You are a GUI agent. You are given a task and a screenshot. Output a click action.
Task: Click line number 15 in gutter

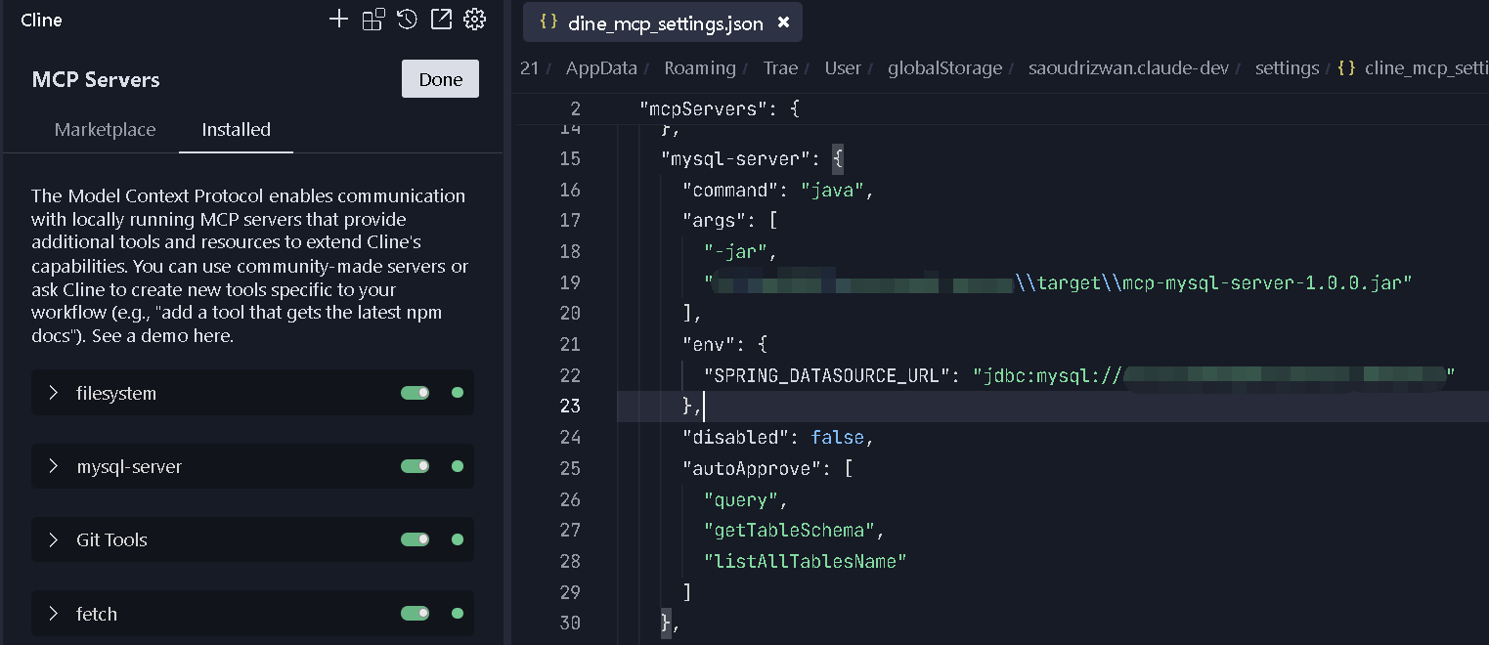coord(570,158)
